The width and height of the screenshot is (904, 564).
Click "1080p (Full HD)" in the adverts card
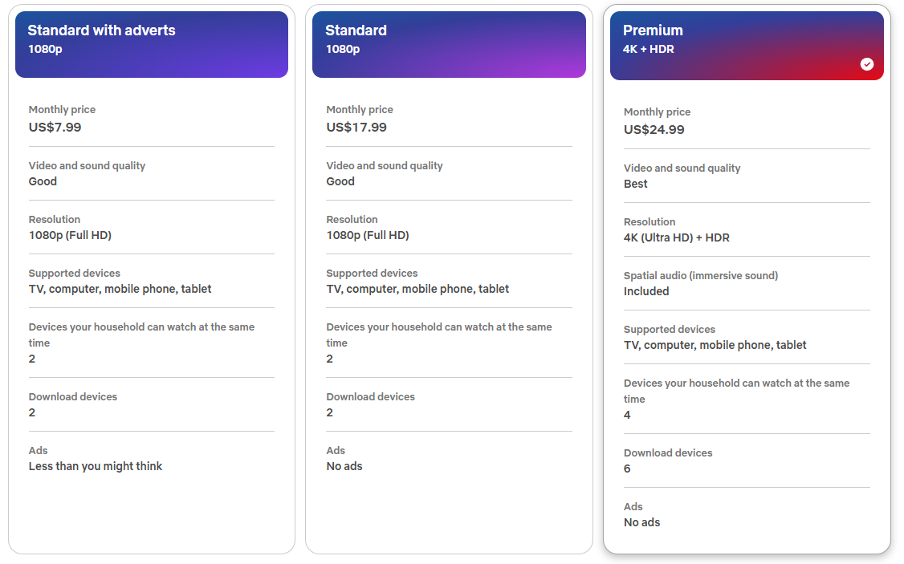[70, 235]
